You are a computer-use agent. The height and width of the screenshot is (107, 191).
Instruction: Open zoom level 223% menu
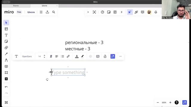pos(164,103)
